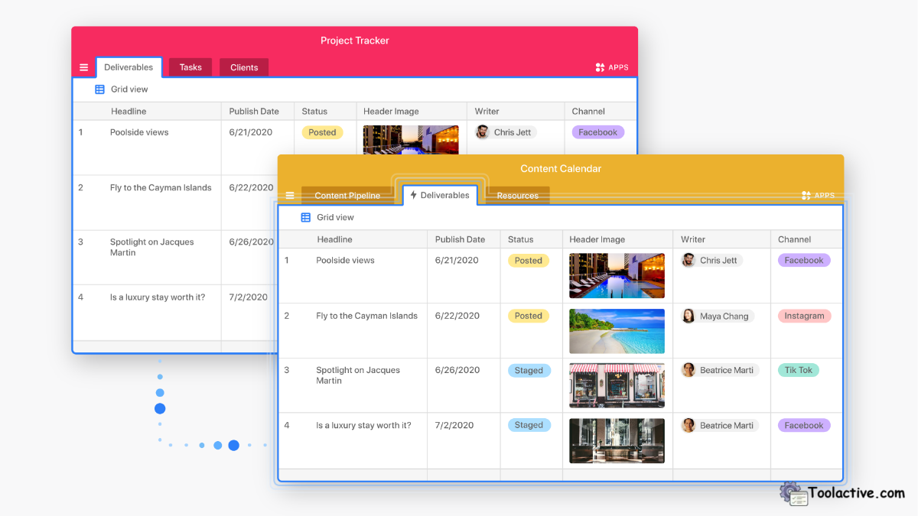Viewport: 918px width, 516px height.
Task: Select the Grid view icon in Content Calendar
Action: [305, 217]
